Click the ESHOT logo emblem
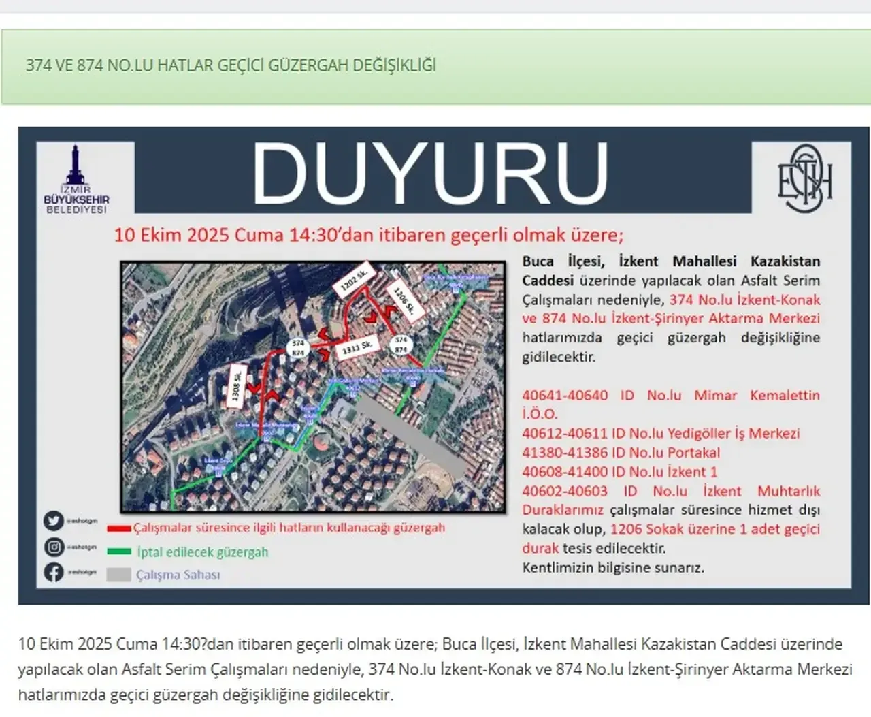 pyautogui.click(x=805, y=178)
